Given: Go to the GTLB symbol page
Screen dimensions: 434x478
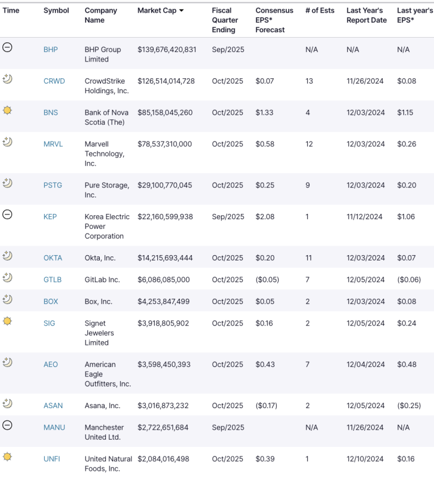Looking at the screenshot, I should point(53,280).
